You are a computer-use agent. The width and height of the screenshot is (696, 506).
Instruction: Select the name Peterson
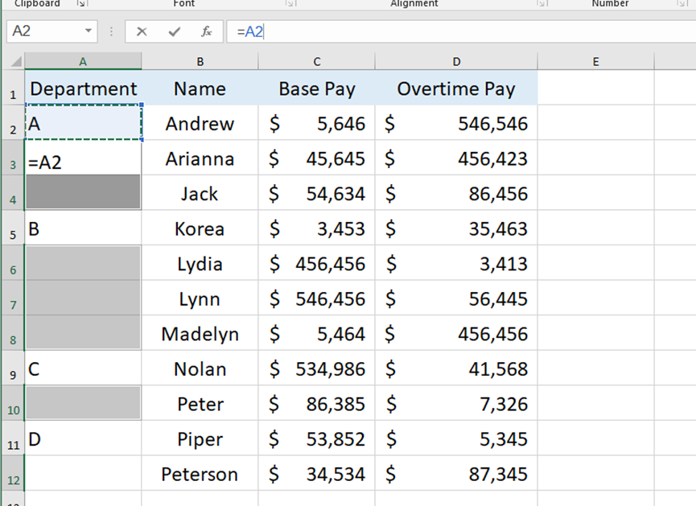click(x=200, y=474)
